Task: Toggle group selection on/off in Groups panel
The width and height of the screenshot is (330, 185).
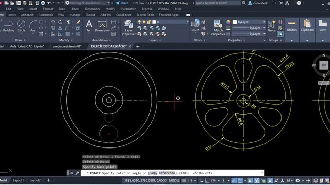Action: tap(280, 34)
